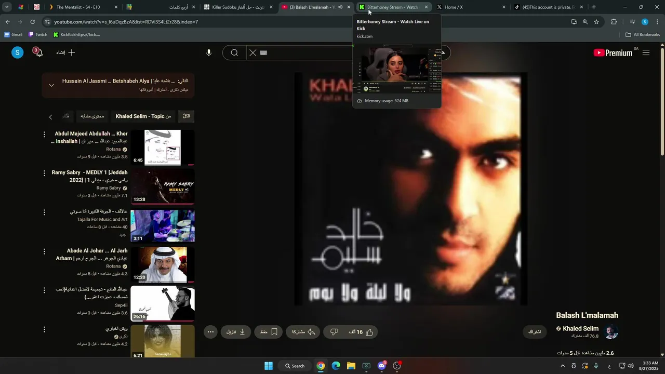This screenshot has height=374, width=665.
Task: Click the voice search microphone icon
Action: (209, 52)
